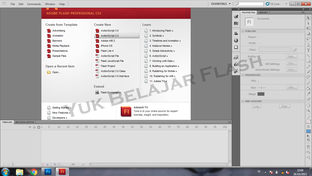Screen dimensions: 312x176
Task: Open the Align panel
Action: click(236, 33)
